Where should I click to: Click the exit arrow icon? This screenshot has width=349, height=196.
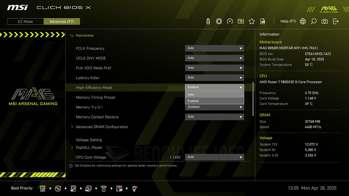(336, 21)
